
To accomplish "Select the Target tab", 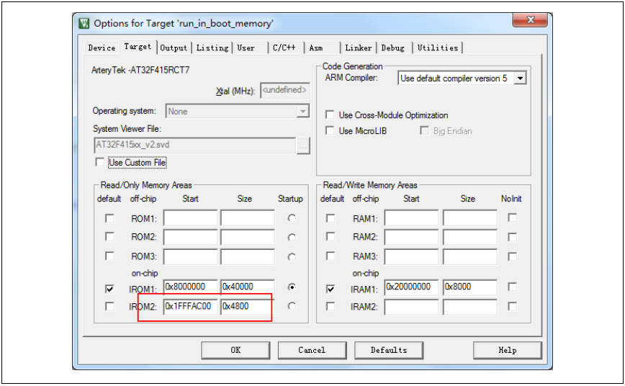I will click(138, 47).
